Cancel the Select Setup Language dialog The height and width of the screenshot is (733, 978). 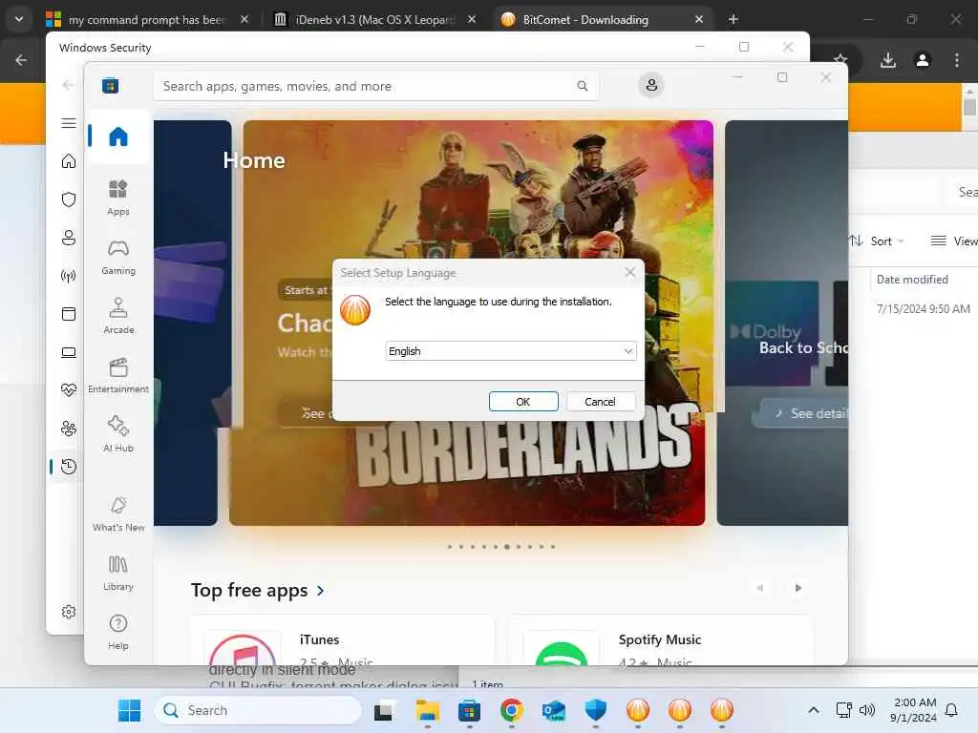(600, 402)
